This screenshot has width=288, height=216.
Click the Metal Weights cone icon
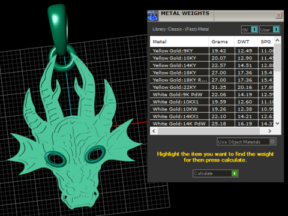pyautogui.click(x=152, y=16)
